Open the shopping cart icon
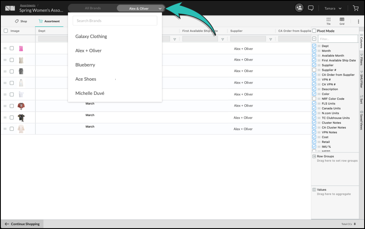365x229 pixels. point(356,8)
